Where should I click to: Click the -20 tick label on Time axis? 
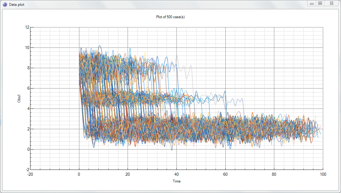30,174
